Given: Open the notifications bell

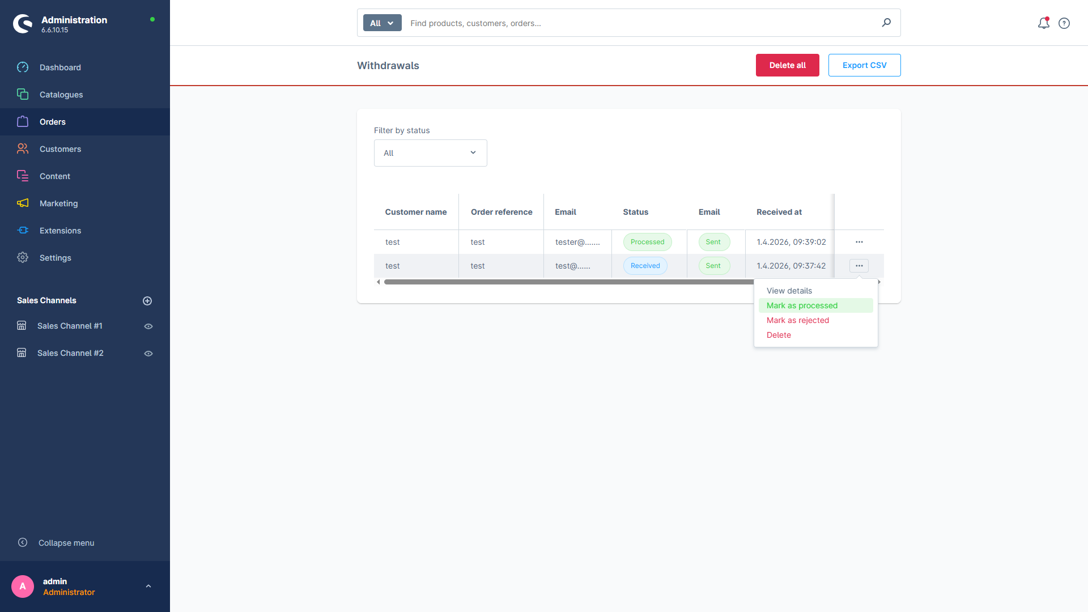Looking at the screenshot, I should pyautogui.click(x=1043, y=23).
